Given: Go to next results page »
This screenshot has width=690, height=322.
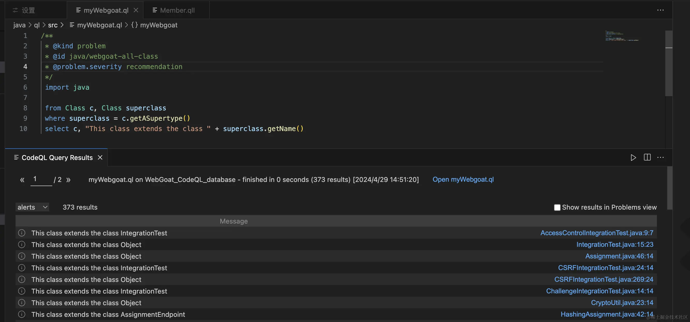Looking at the screenshot, I should (x=68, y=180).
